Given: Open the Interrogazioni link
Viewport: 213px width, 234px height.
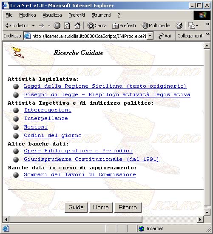Looking at the screenshot, I should coord(48,110).
